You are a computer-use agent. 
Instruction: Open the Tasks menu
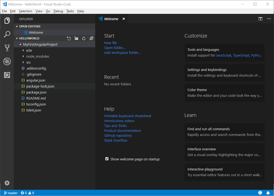70,11
